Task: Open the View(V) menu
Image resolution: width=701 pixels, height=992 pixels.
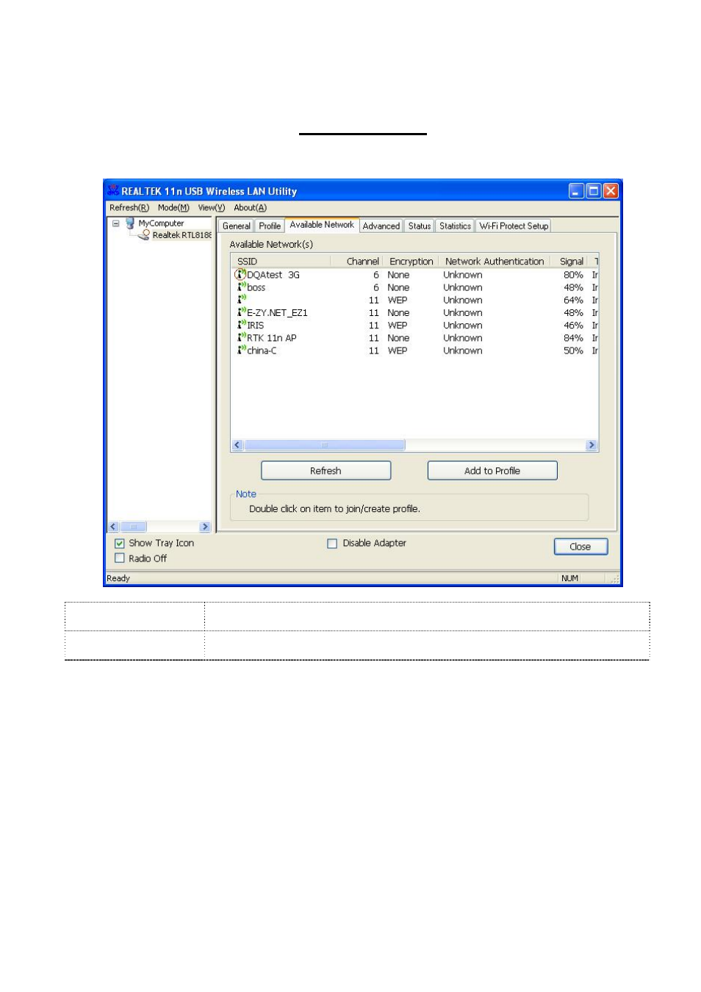Action: (212, 208)
